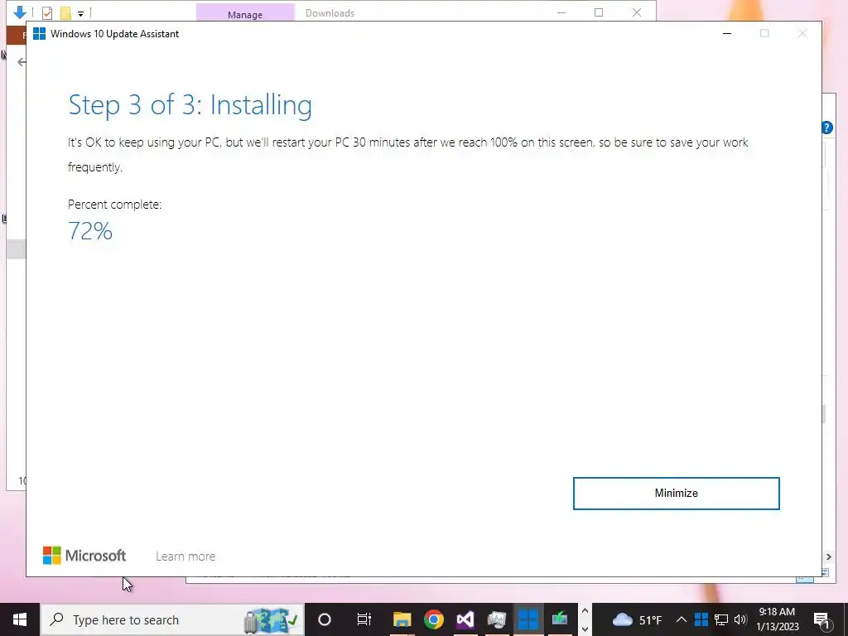The image size is (848, 636).
Task: Open the Windows Start menu
Action: [20, 619]
